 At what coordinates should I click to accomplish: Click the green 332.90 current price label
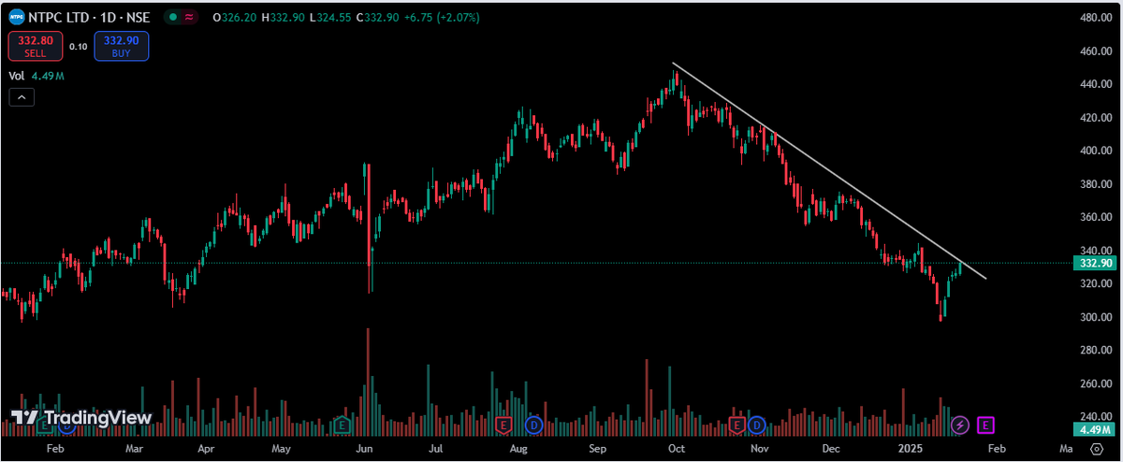[x=1094, y=263]
